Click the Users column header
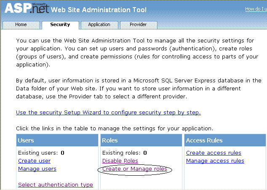267x190 pixels. click(x=27, y=140)
